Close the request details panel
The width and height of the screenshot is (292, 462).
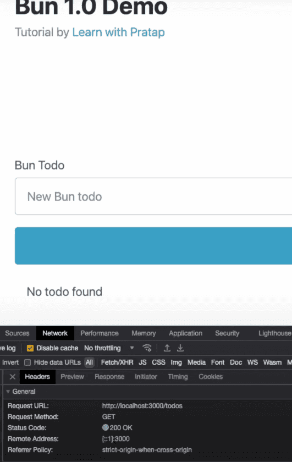[x=13, y=377]
